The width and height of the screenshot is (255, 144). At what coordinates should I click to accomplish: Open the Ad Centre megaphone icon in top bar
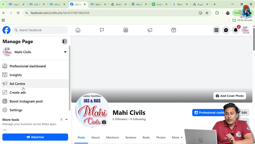(x=150, y=30)
